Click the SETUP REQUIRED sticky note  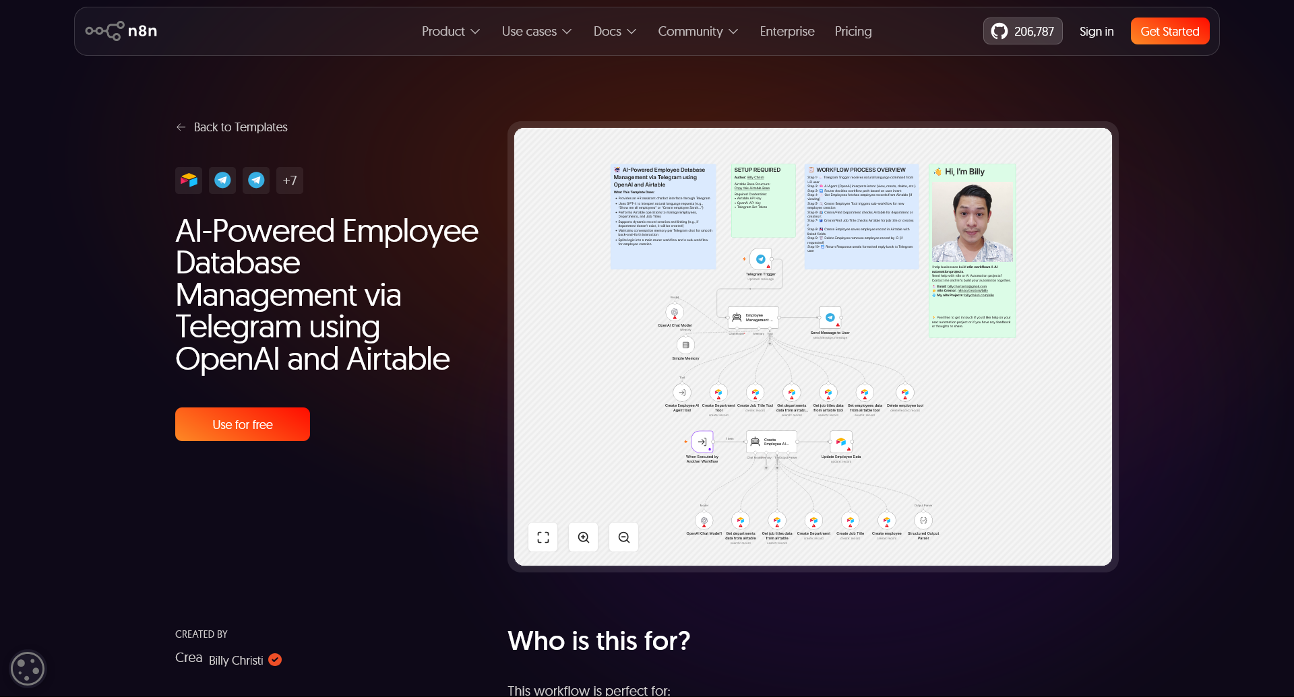[x=763, y=201]
